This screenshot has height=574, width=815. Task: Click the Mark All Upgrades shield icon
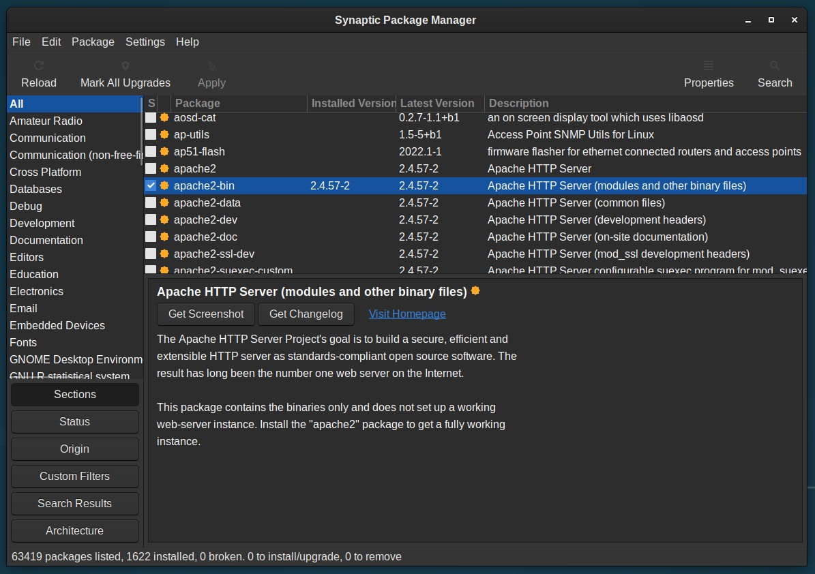pyautogui.click(x=125, y=66)
